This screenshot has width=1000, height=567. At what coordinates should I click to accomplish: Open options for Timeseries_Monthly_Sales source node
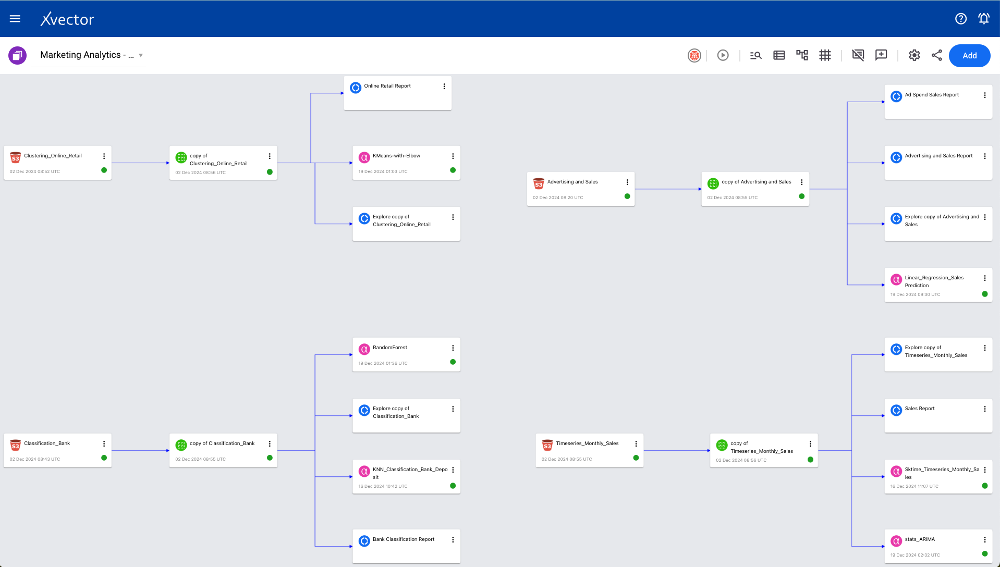(x=636, y=444)
